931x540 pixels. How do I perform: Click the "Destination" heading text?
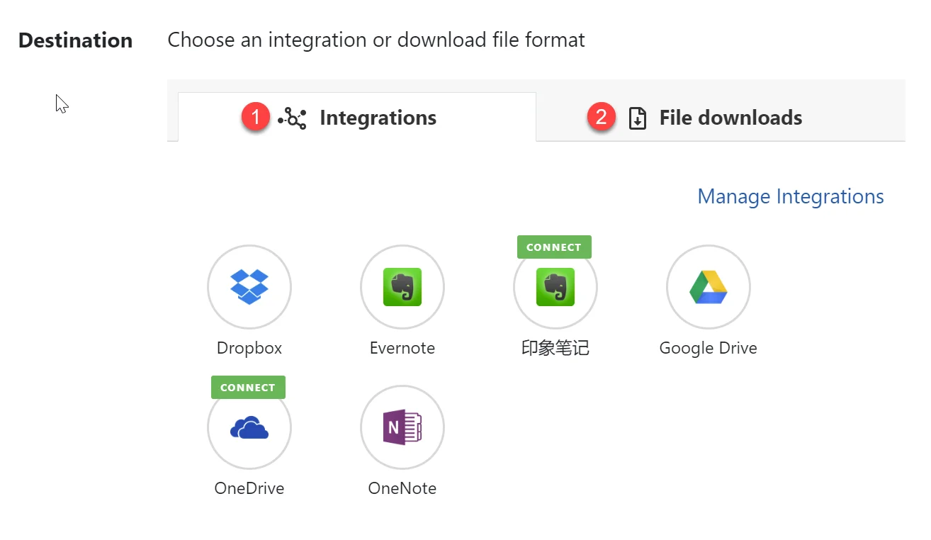coord(76,40)
